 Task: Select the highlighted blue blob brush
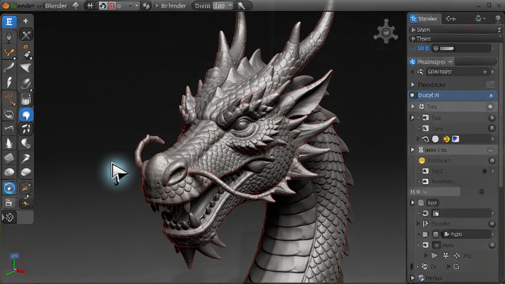26,114
